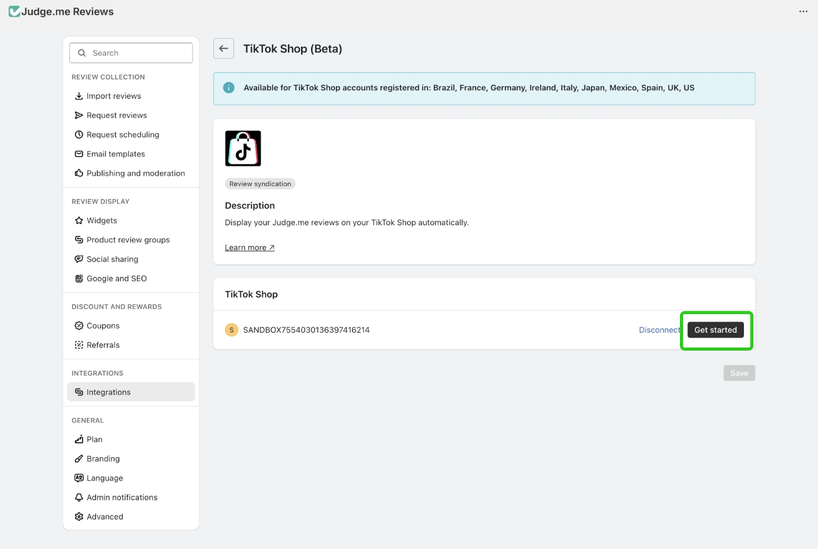Click the Integrations link icon
The height and width of the screenshot is (549, 818).
pyautogui.click(x=79, y=392)
